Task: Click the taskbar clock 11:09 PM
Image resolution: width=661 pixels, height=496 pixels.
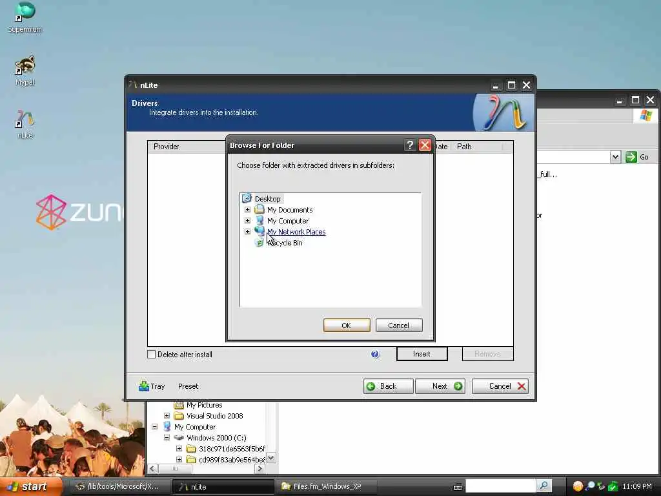Action: tap(637, 486)
